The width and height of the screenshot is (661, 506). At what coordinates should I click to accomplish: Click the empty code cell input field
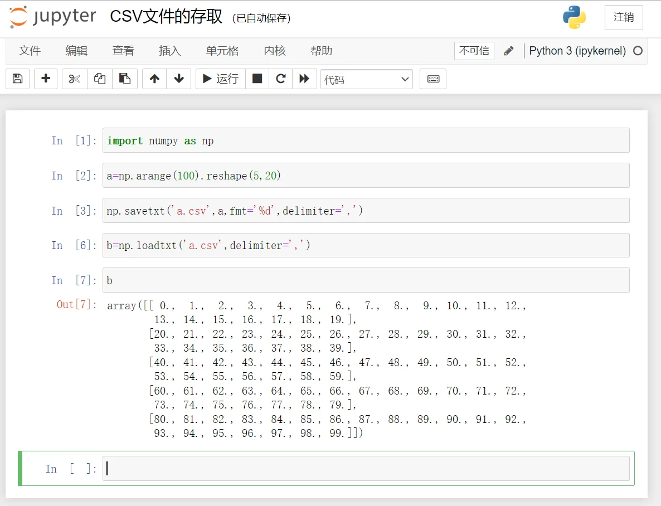coord(366,469)
